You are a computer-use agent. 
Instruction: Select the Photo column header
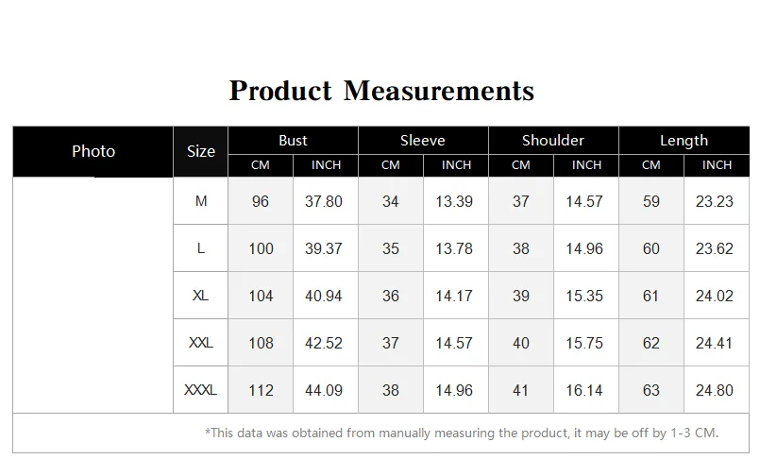tap(93, 152)
